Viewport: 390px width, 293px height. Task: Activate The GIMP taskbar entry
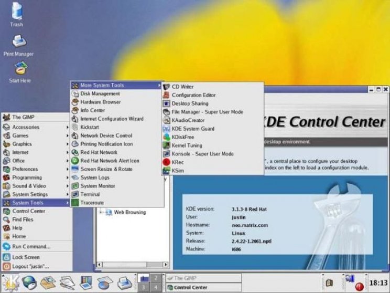point(203,278)
